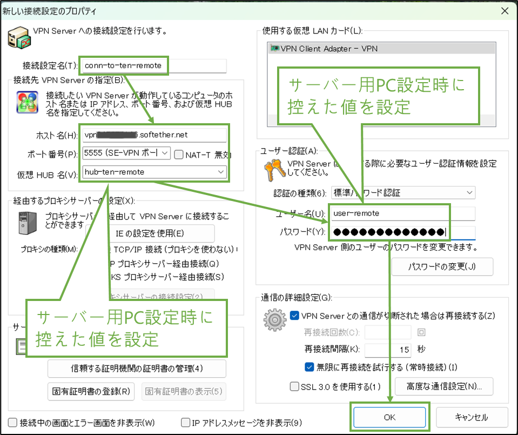The image size is (518, 435).
Task: Select VPN Client Adapter - VPN in list
Action: [x=381, y=49]
